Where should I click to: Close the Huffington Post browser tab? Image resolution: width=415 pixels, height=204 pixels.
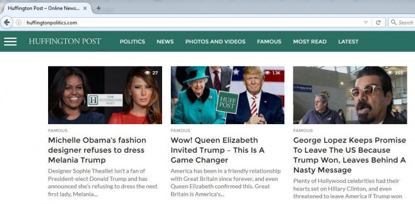(x=85, y=8)
